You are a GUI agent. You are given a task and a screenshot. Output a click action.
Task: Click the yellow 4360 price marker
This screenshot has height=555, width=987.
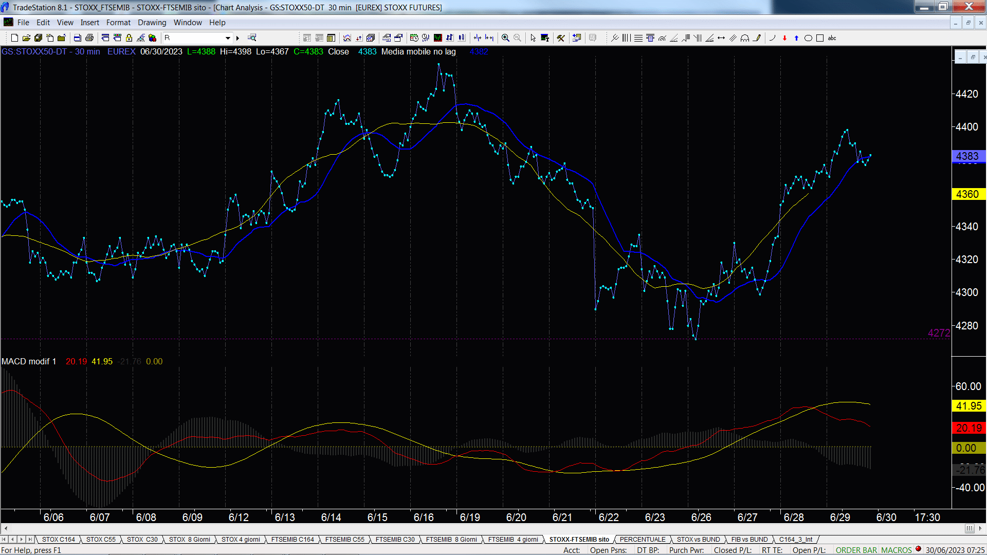coord(968,194)
